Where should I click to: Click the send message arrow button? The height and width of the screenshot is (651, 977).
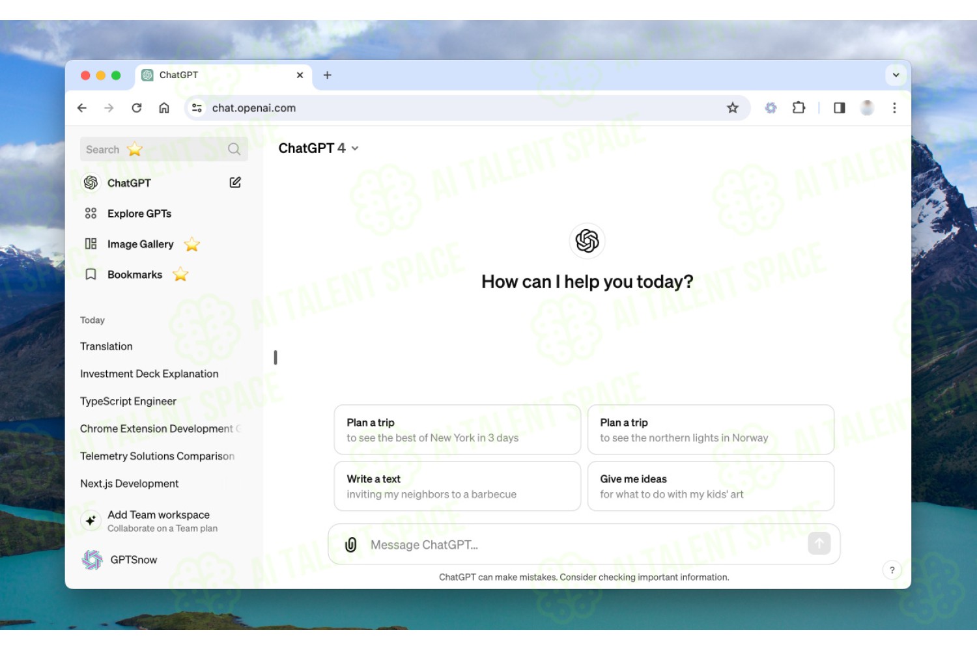(819, 544)
